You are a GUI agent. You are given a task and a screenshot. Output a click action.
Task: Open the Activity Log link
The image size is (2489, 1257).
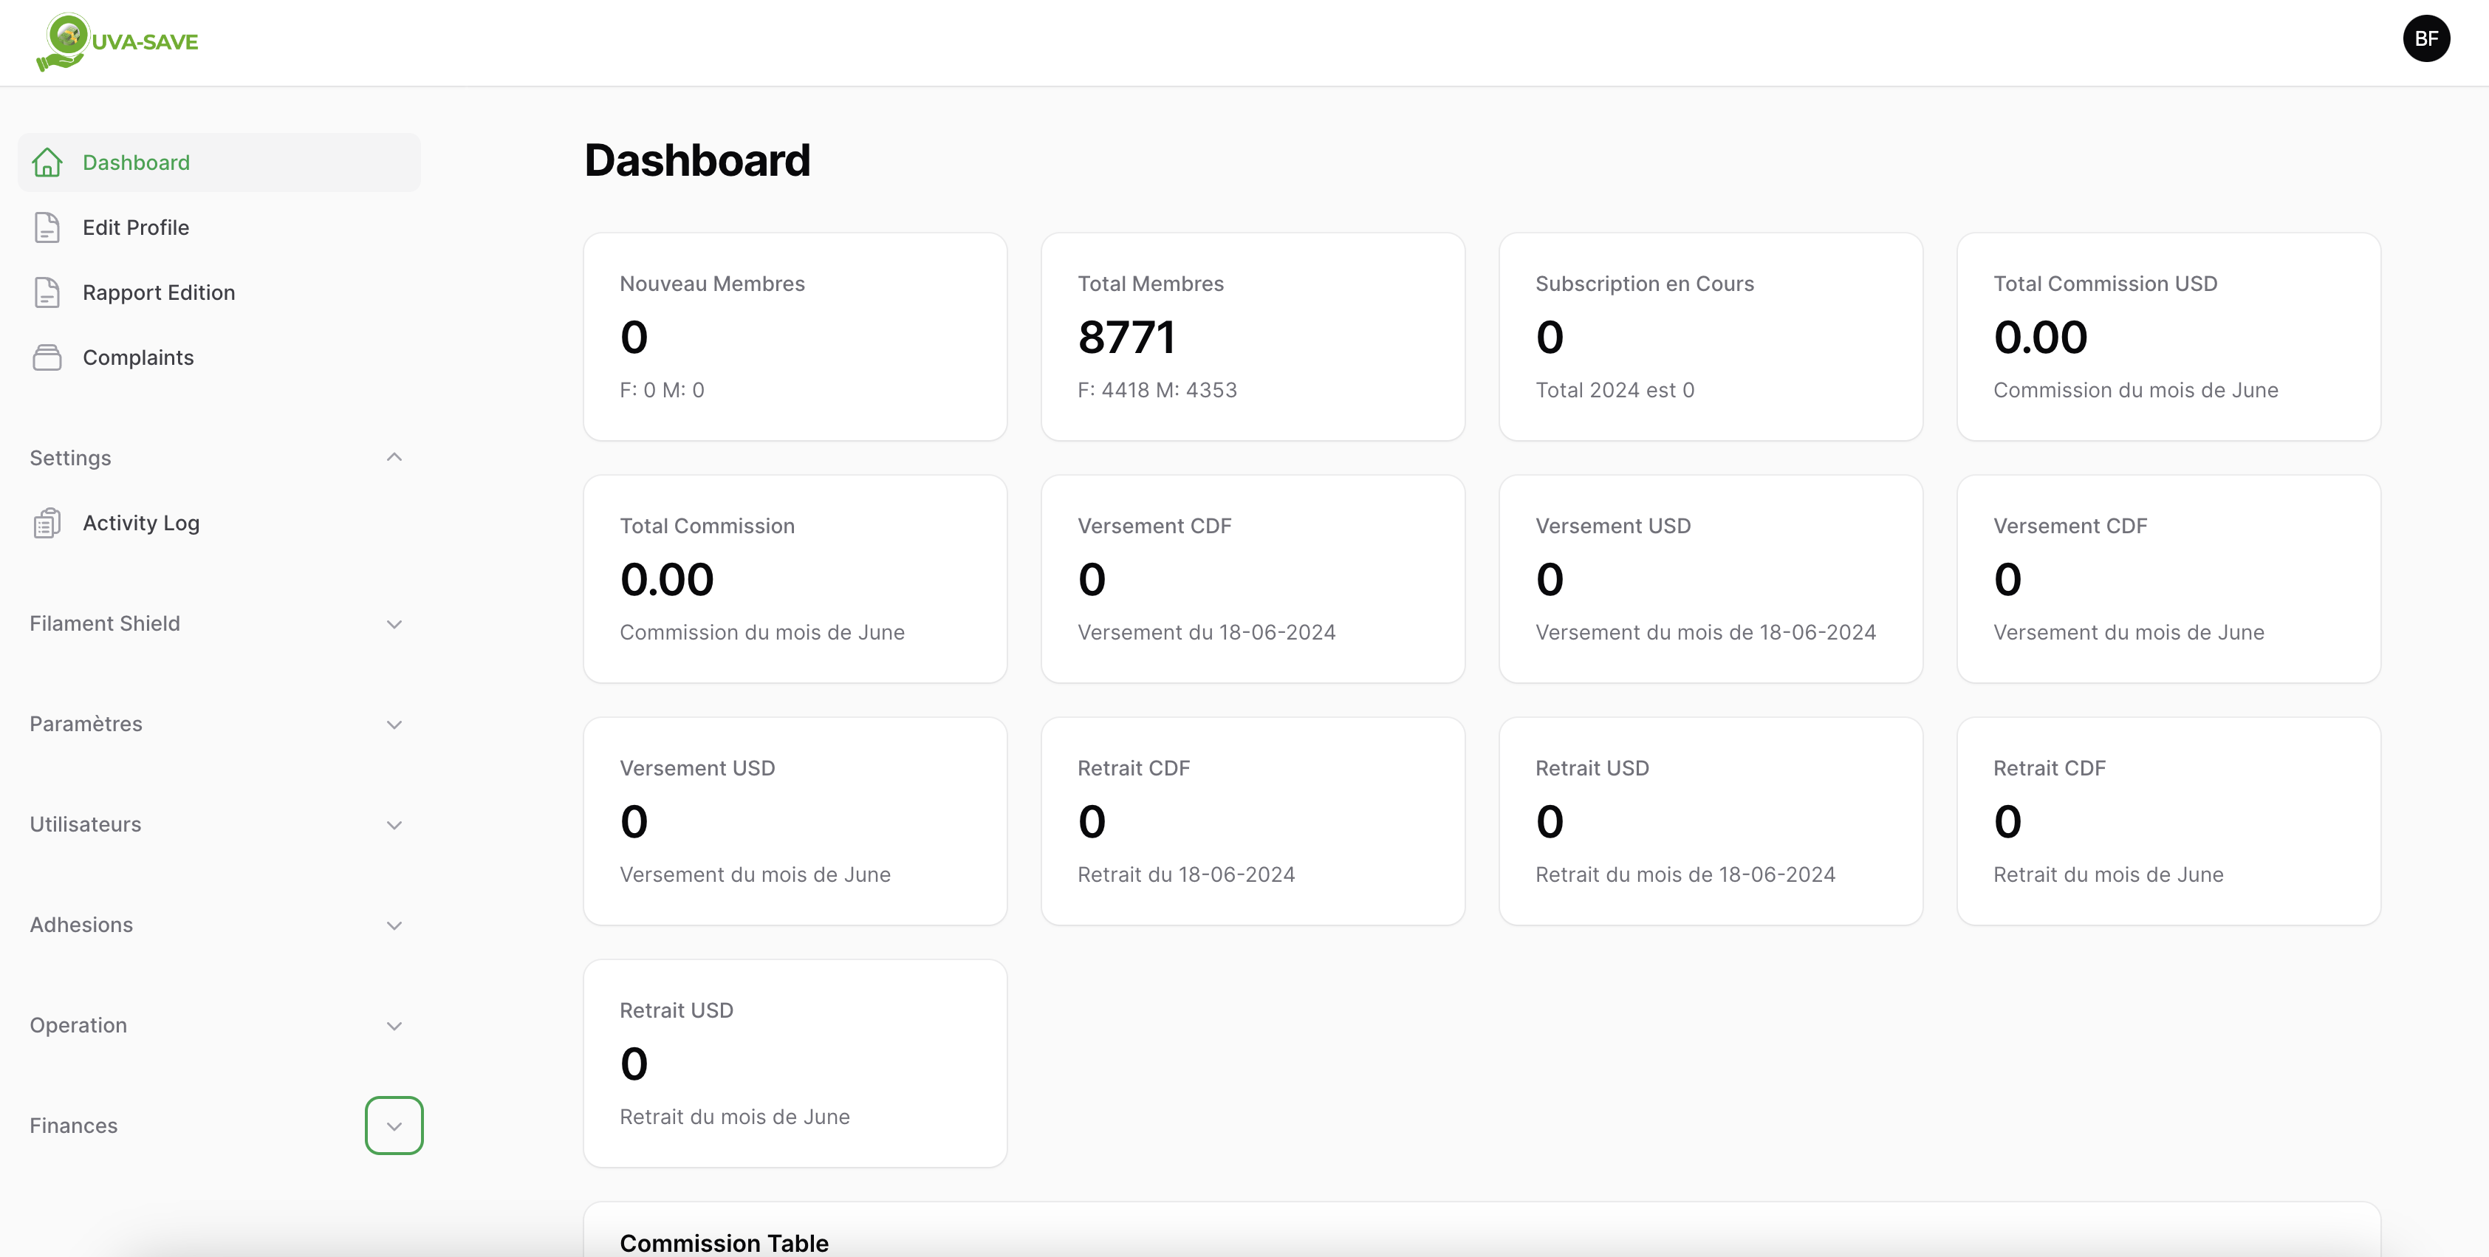(x=141, y=523)
